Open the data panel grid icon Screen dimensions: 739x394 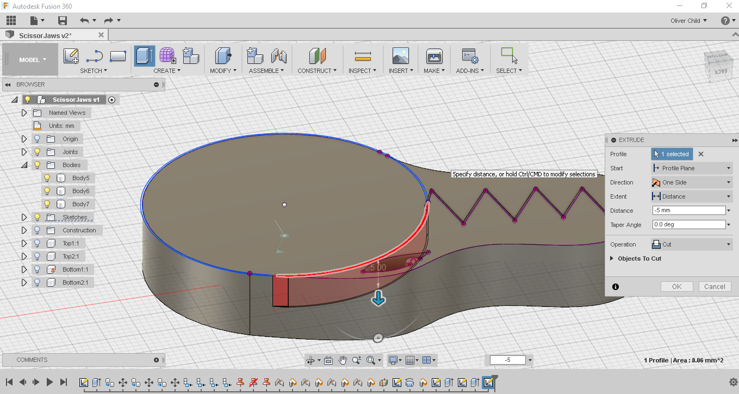[x=11, y=21]
